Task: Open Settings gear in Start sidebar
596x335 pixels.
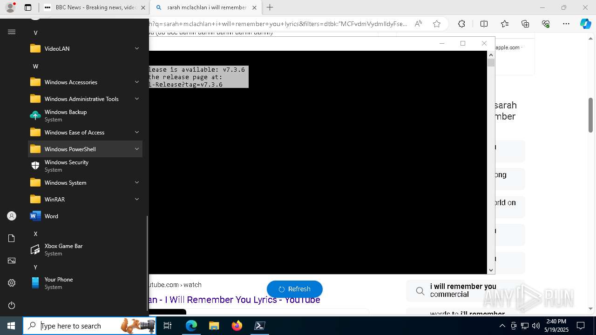Action: (12, 283)
